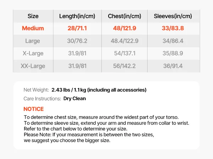Click Large chest value 48.4/122.9
213x159 pixels.
(124, 41)
